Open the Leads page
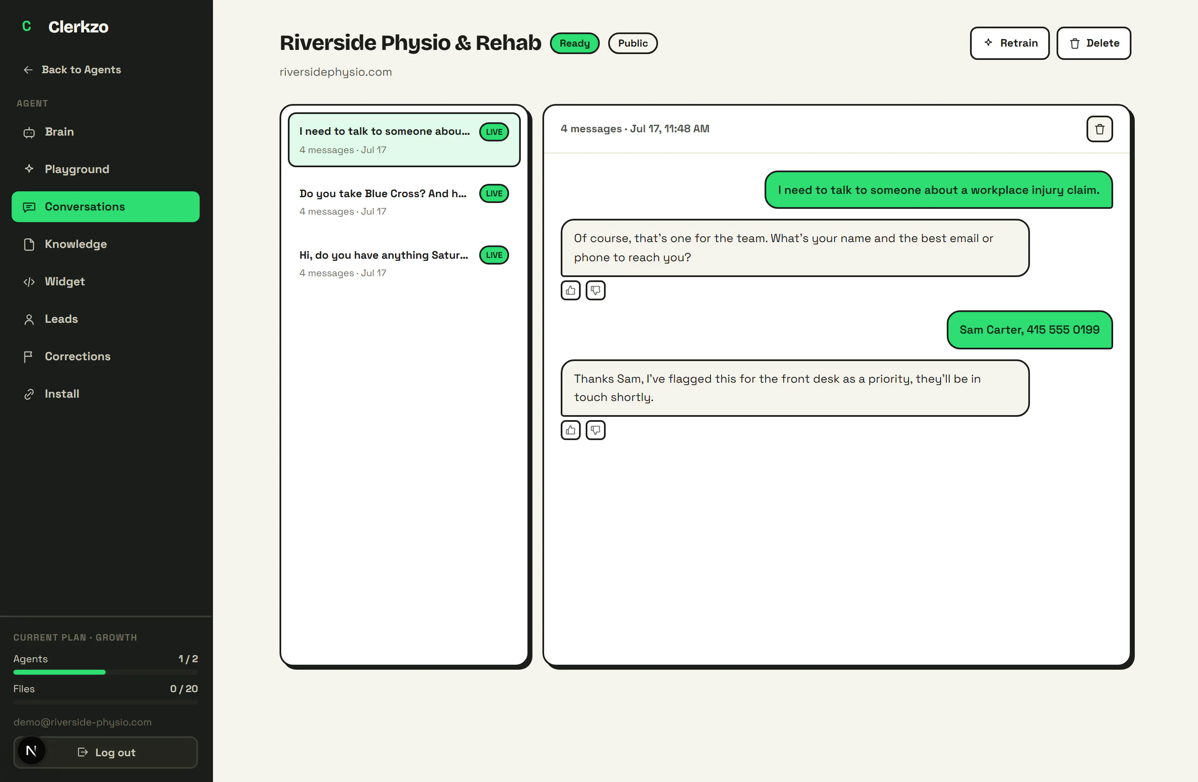This screenshot has width=1198, height=782. pyautogui.click(x=105, y=319)
